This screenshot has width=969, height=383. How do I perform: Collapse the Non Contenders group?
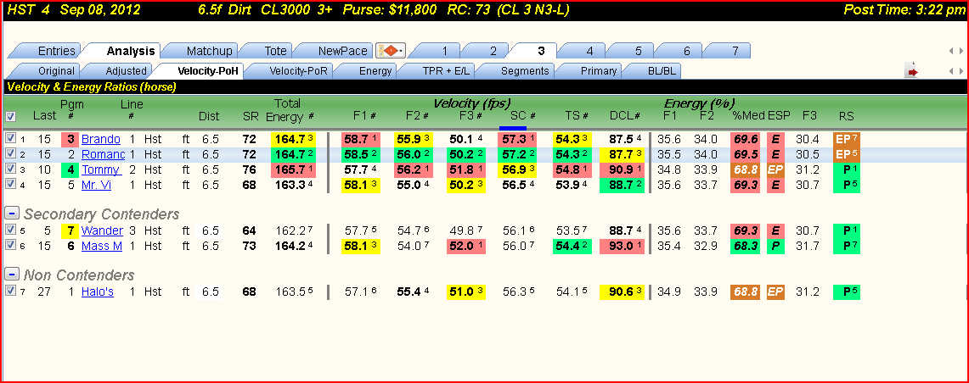(11, 274)
